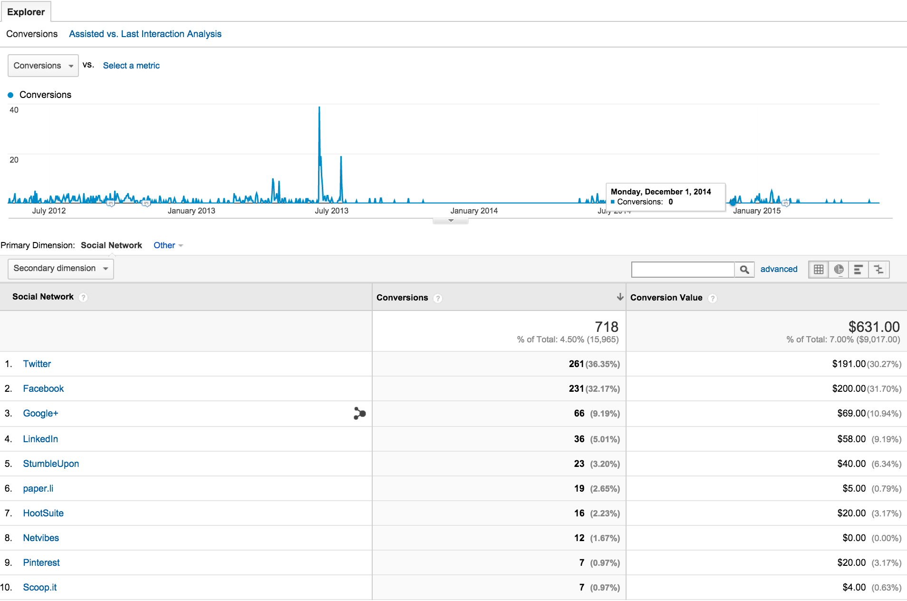This screenshot has height=601, width=907.
Task: Choose Social Network primary dimension
Action: pyautogui.click(x=111, y=245)
